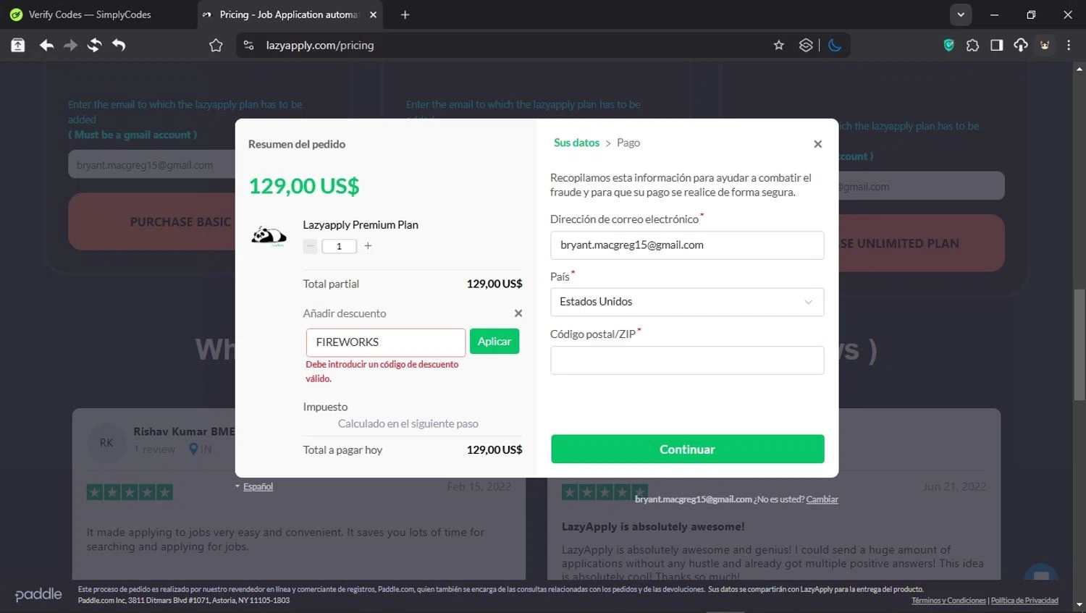Bookmark the page with the left star icon
Screen dimensions: 1086x613
216,45
